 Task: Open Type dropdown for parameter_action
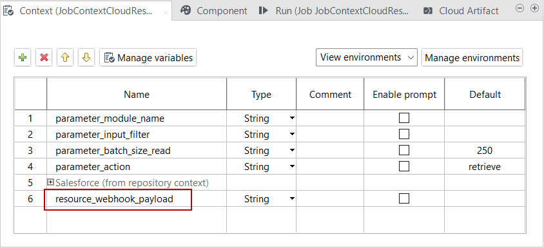292,167
